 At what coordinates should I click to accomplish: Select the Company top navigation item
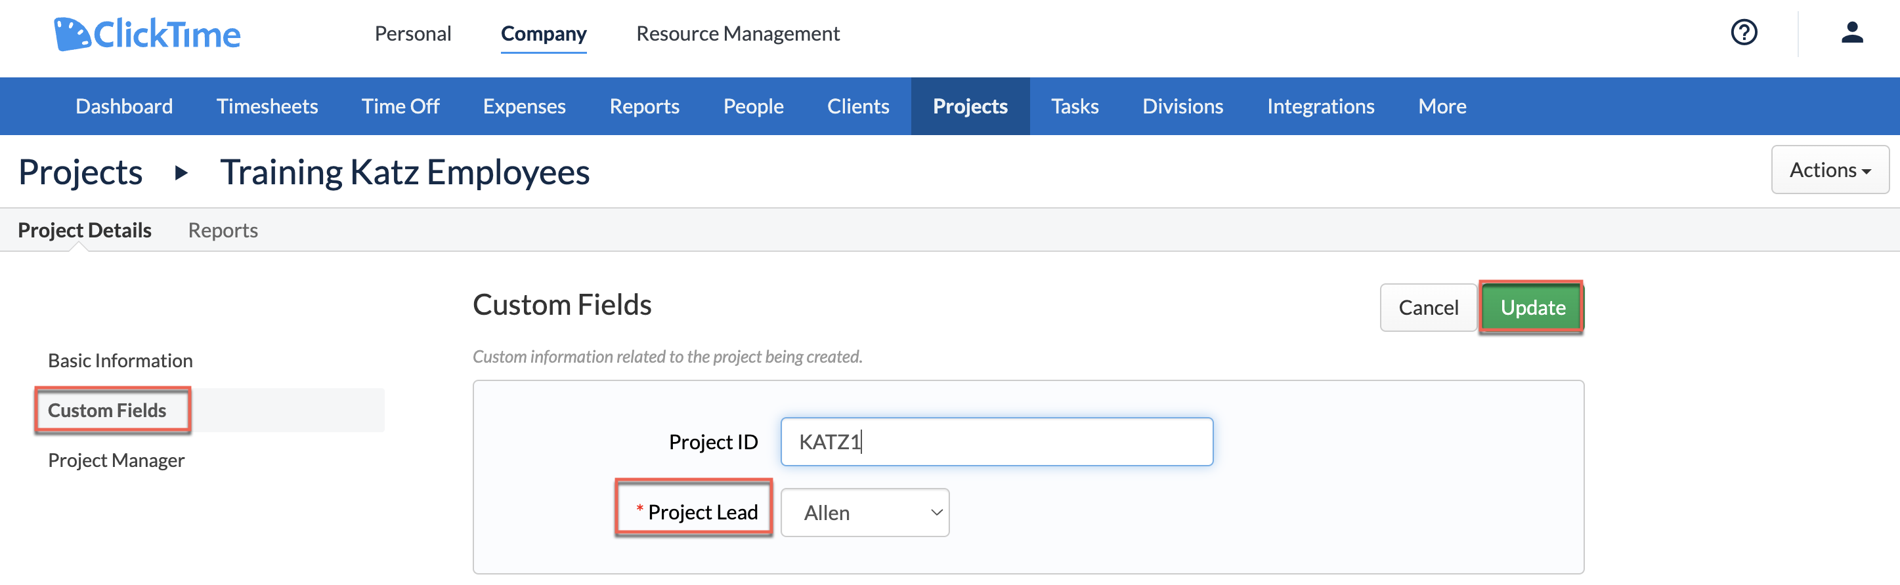coord(544,34)
